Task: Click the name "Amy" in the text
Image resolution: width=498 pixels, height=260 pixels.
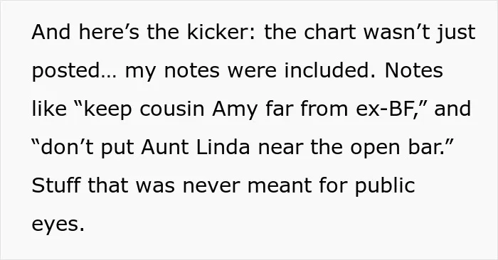Action: (235, 110)
